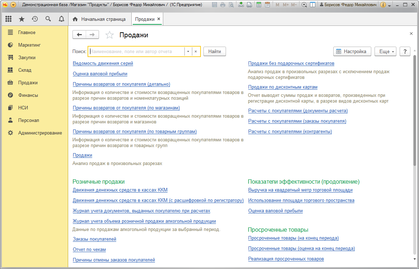Click the Найти button
The image size is (419, 269).
(x=215, y=52)
